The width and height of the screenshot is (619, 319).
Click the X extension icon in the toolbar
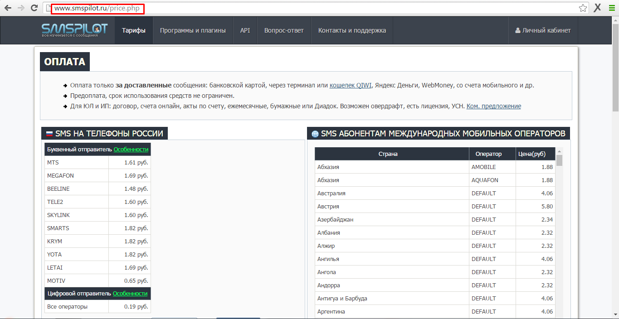(x=598, y=8)
